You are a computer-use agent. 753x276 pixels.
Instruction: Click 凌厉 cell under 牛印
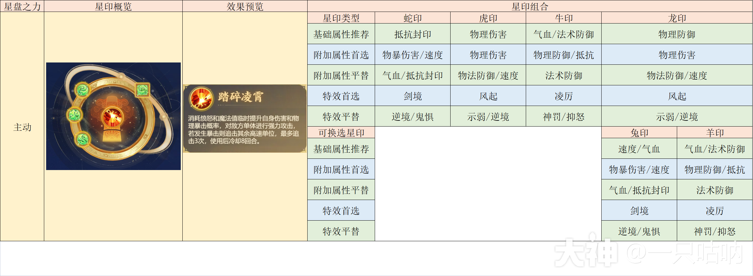click(x=564, y=96)
